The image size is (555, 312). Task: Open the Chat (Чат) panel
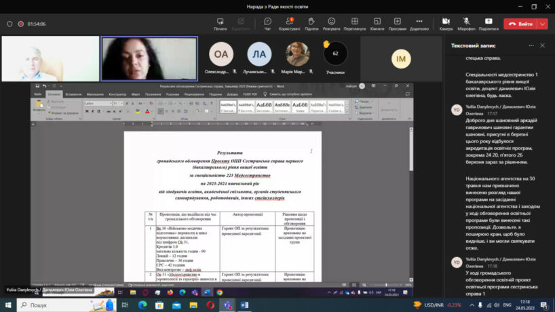[267, 24]
